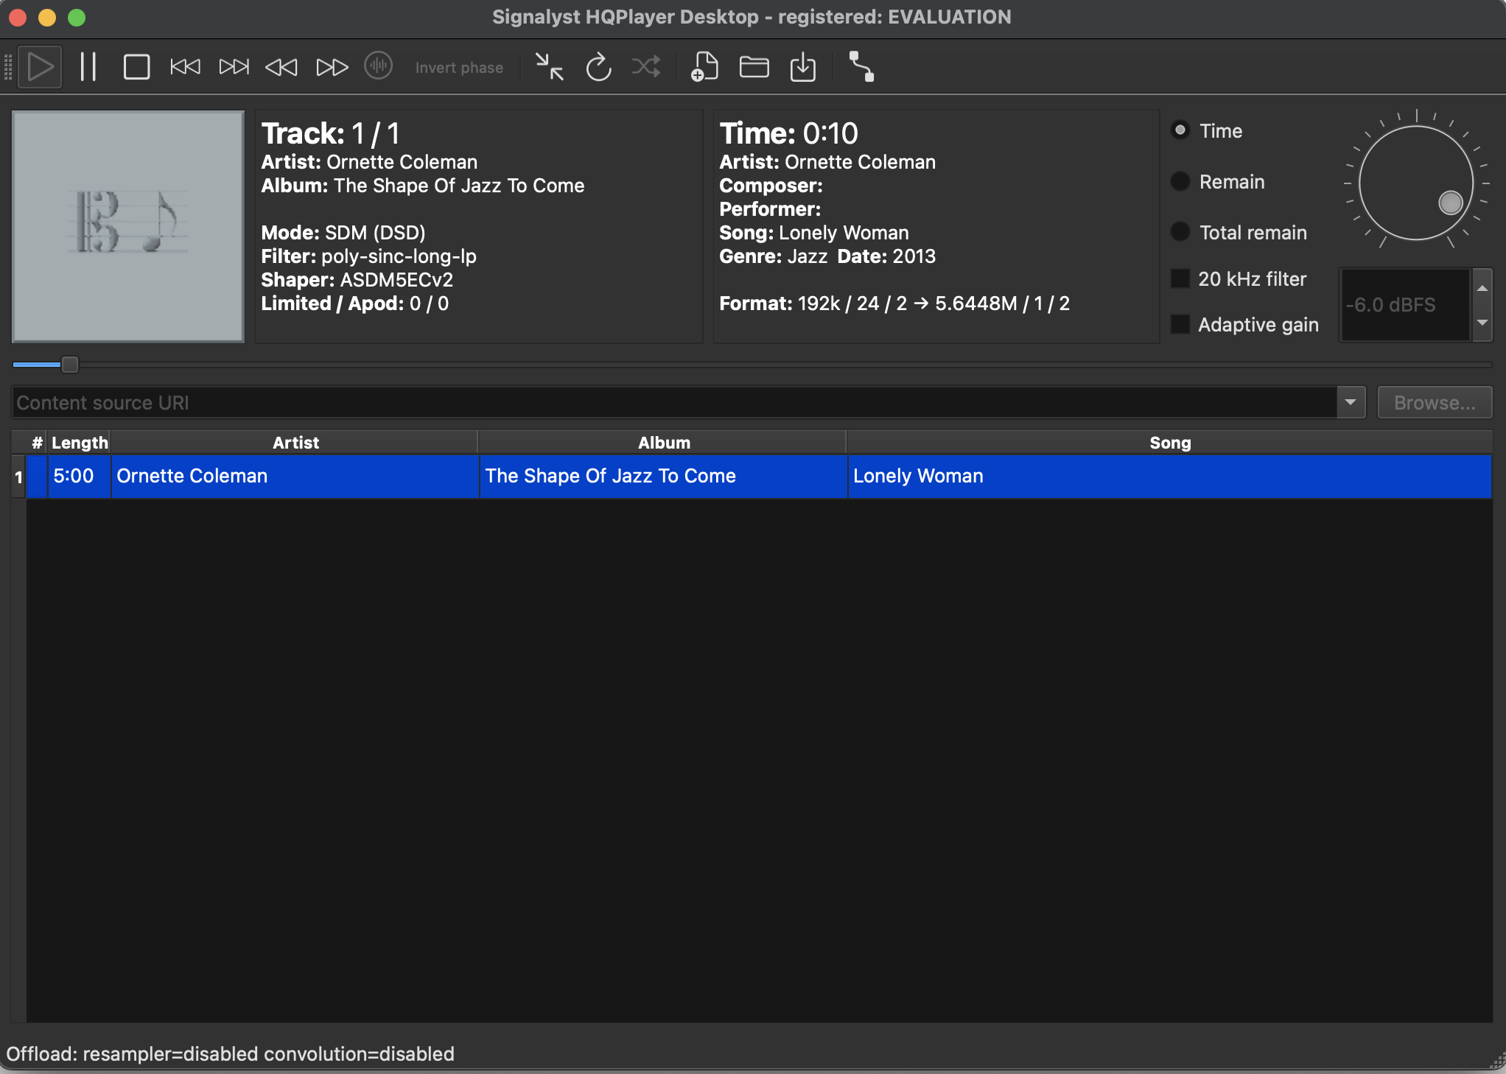1506x1074 pixels.
Task: Select the Remain time display option
Action: (x=1180, y=181)
